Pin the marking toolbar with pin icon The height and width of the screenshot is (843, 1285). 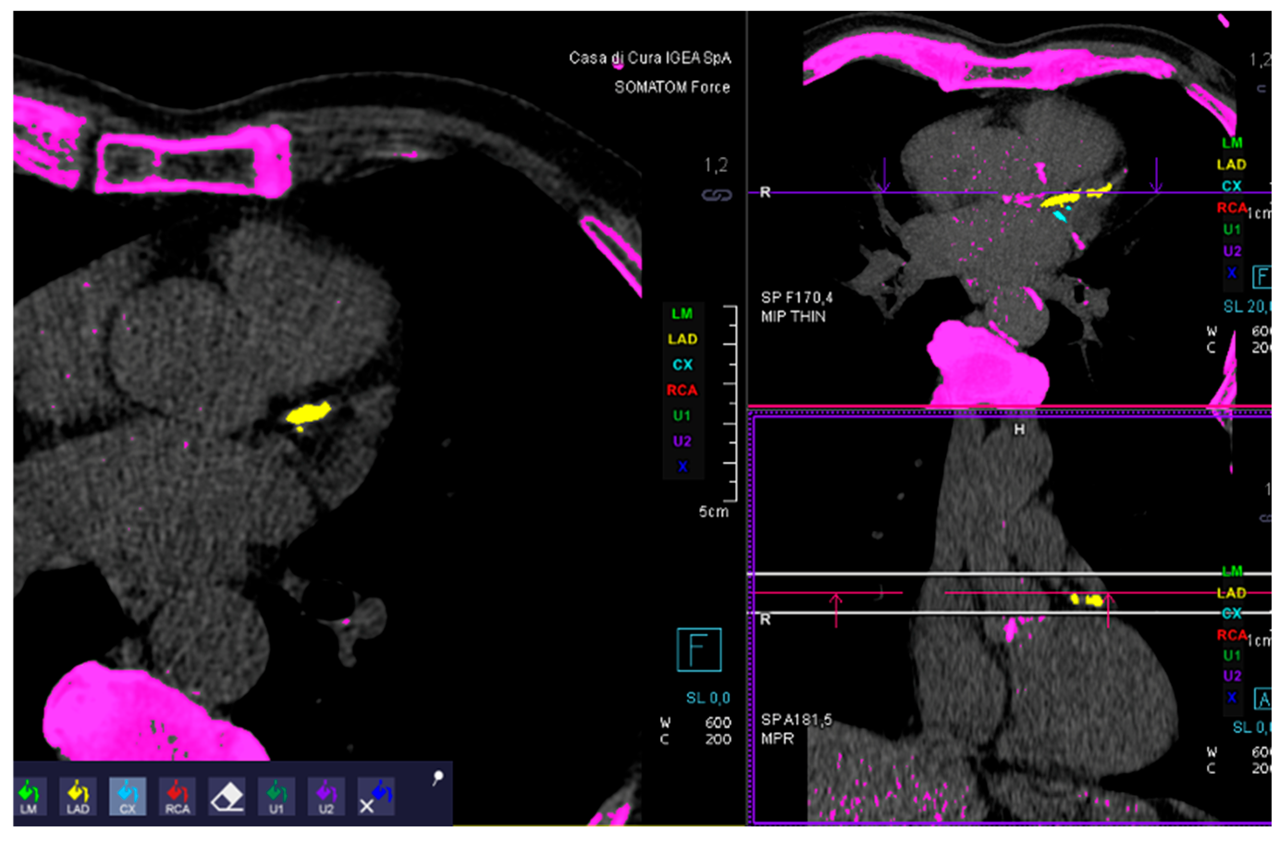click(x=438, y=778)
